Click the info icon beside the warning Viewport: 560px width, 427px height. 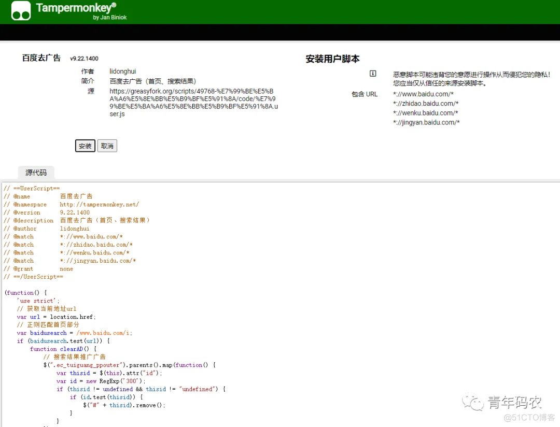click(x=372, y=74)
